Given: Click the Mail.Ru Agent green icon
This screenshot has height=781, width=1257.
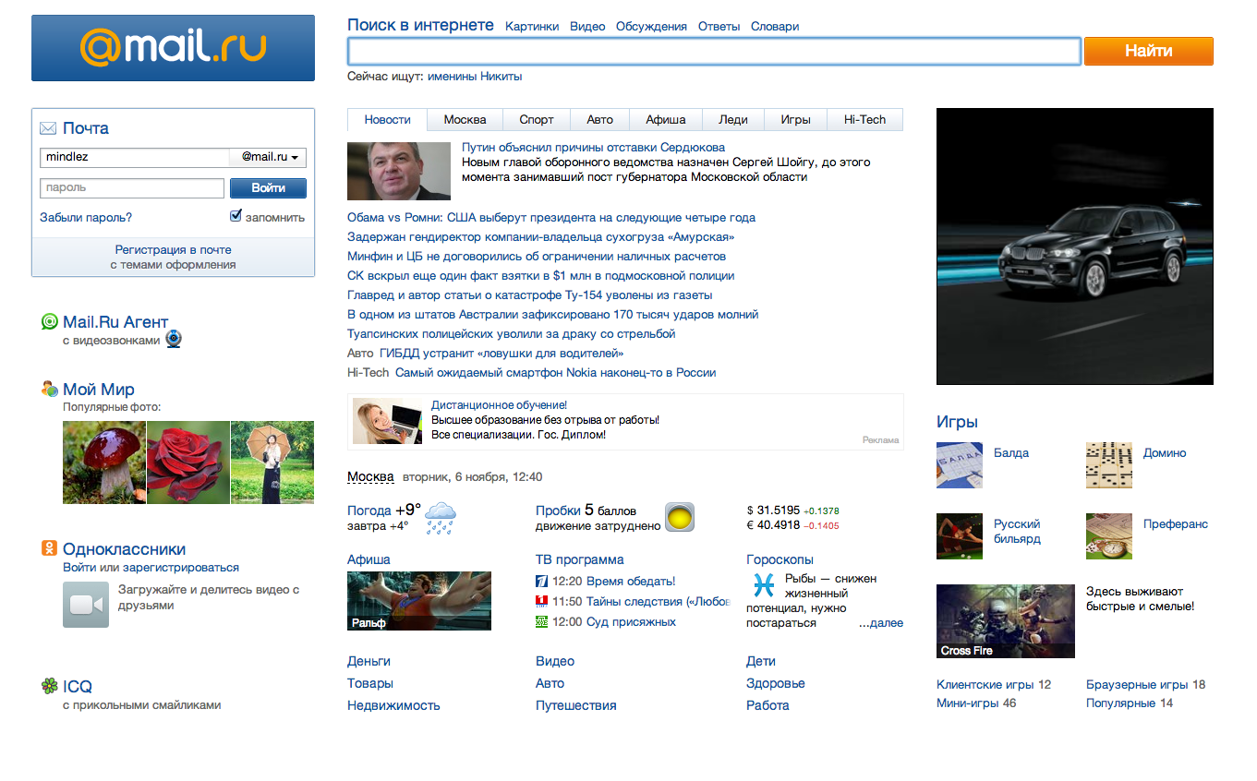Looking at the screenshot, I should [50, 322].
